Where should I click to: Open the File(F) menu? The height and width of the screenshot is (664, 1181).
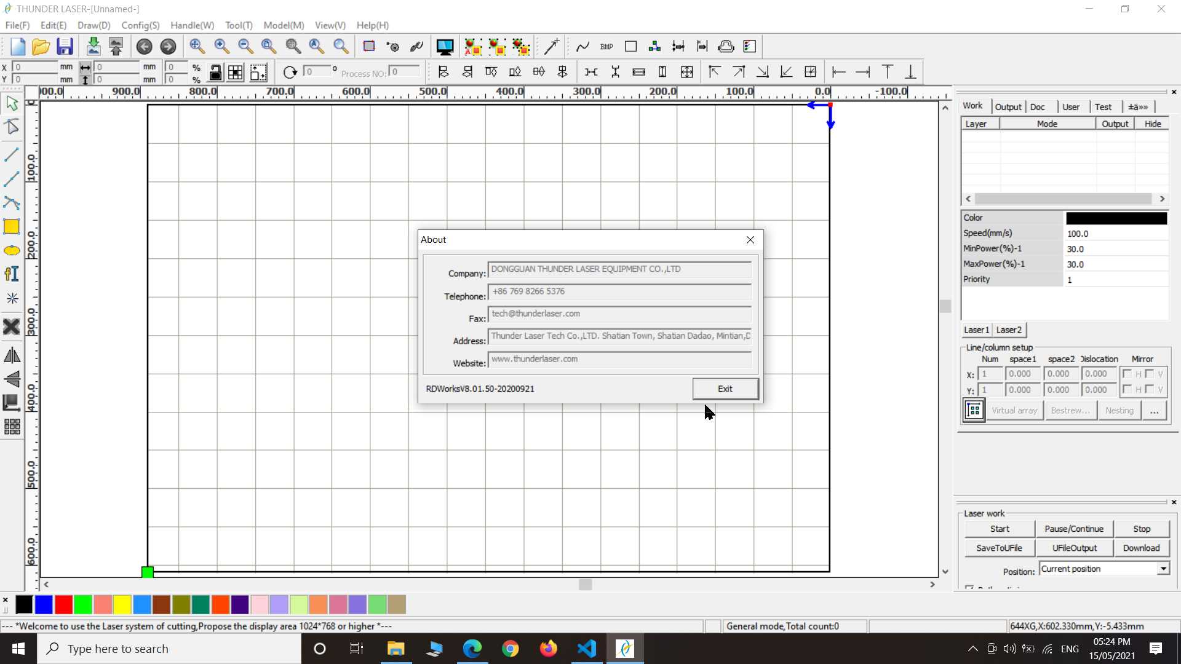pyautogui.click(x=17, y=25)
